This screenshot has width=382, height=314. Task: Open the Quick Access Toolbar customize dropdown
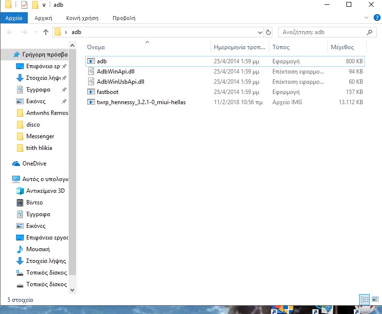click(x=44, y=5)
